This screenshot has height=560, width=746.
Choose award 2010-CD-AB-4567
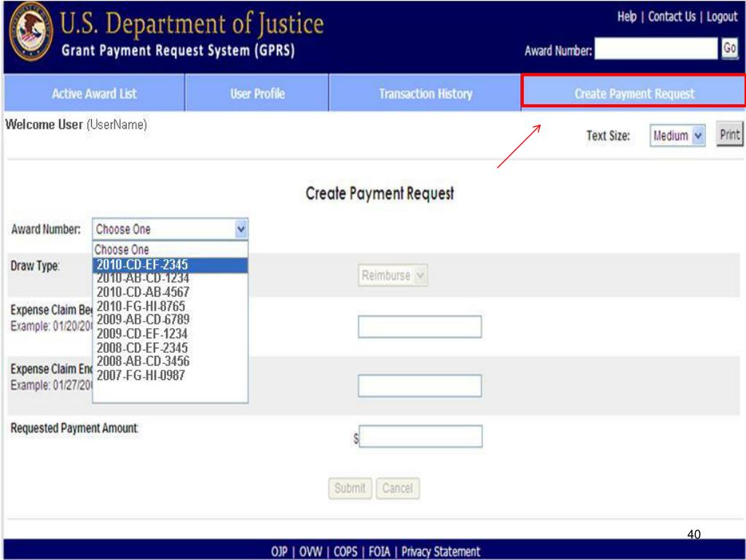[x=170, y=292]
